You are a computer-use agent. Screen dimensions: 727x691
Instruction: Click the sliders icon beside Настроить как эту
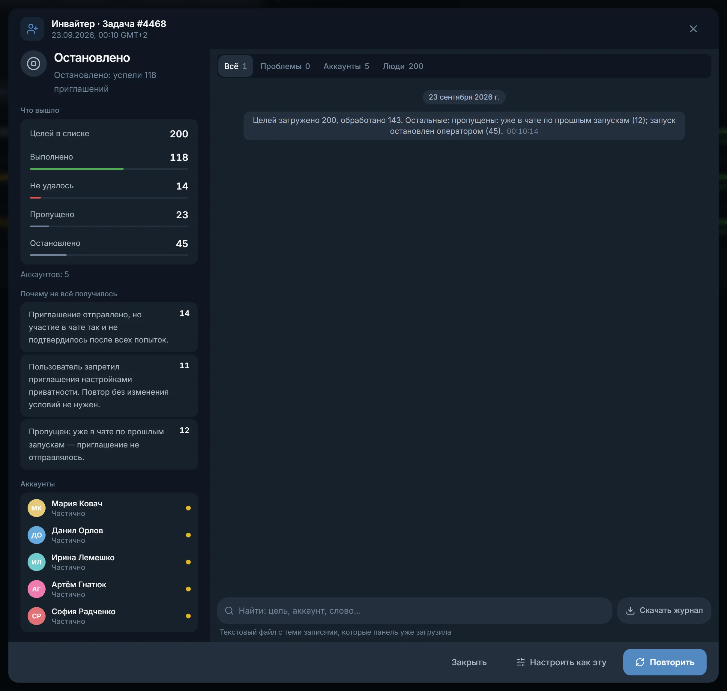(x=520, y=662)
